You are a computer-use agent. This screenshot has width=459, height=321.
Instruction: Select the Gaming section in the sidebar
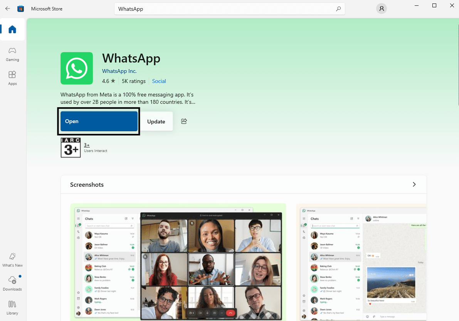click(x=12, y=54)
